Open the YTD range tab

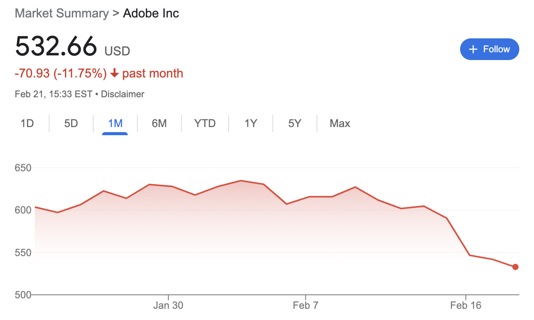pos(205,124)
